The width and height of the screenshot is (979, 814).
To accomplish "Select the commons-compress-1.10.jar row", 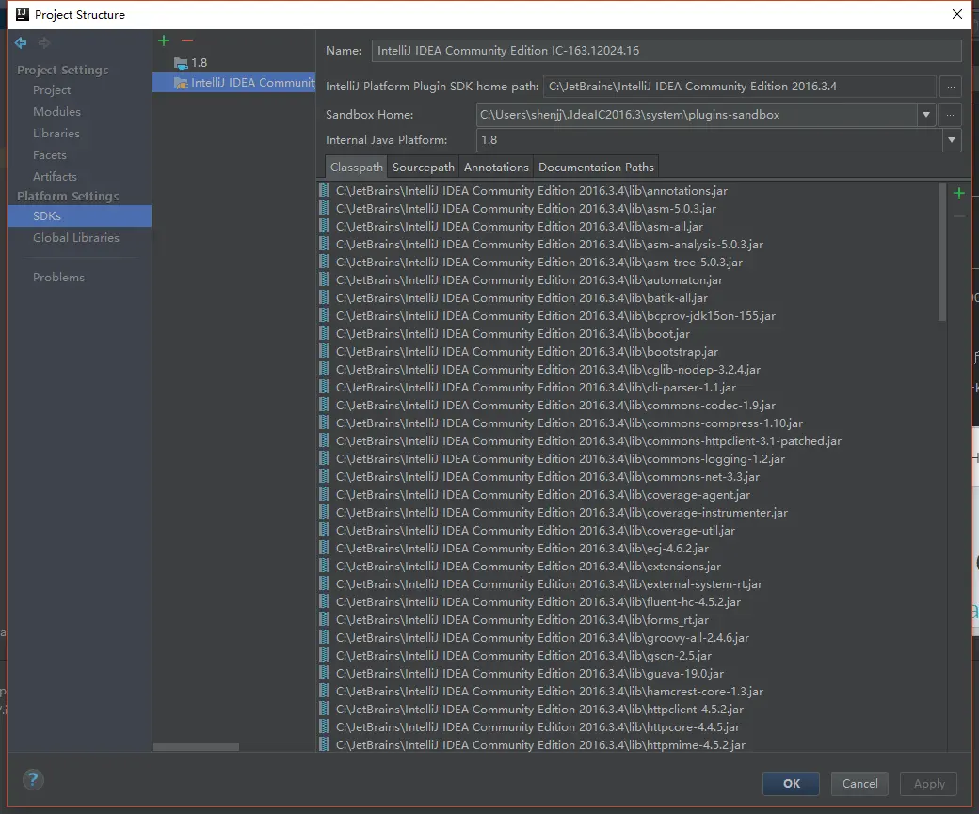I will (628, 423).
